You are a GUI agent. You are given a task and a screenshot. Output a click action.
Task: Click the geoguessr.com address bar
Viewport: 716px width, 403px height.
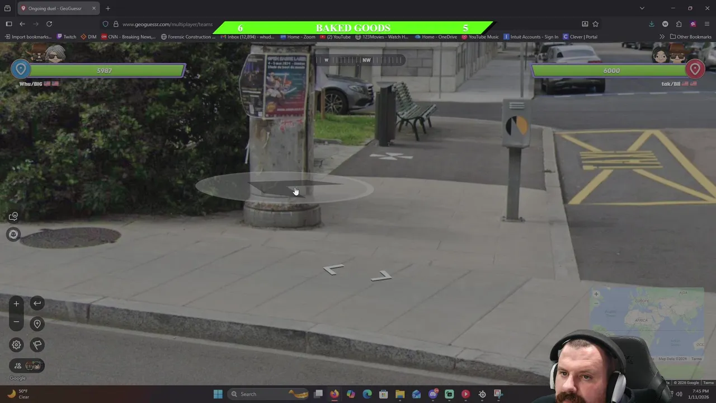[x=168, y=24]
